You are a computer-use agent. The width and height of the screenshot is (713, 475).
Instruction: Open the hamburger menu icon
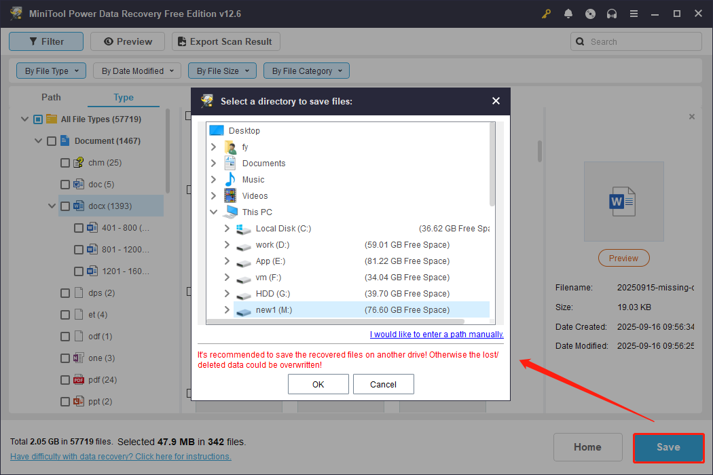(634, 13)
